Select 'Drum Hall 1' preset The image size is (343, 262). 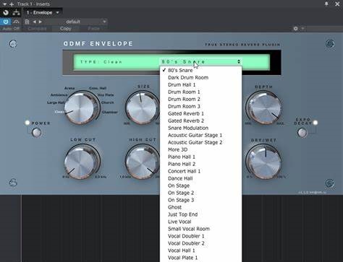click(x=200, y=85)
